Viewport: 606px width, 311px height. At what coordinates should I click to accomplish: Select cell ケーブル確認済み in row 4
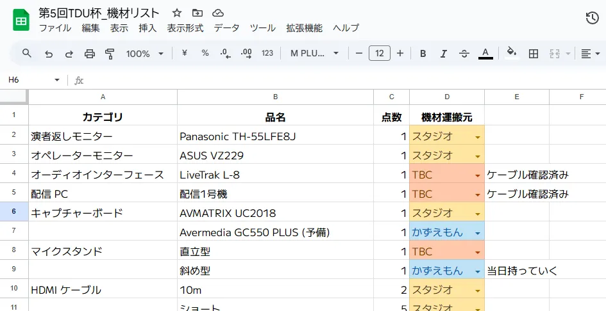coord(517,173)
